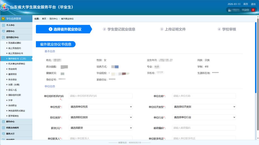Focus 单位名称 input field
The image size is (259, 145).
click(x=204, y=96)
